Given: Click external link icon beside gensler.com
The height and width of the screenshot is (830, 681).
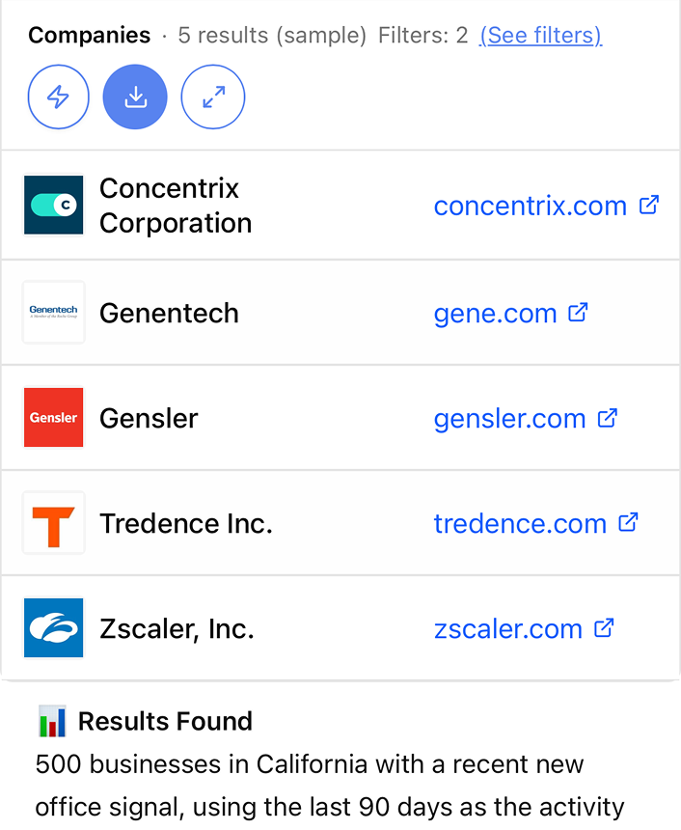Looking at the screenshot, I should click(x=607, y=417).
